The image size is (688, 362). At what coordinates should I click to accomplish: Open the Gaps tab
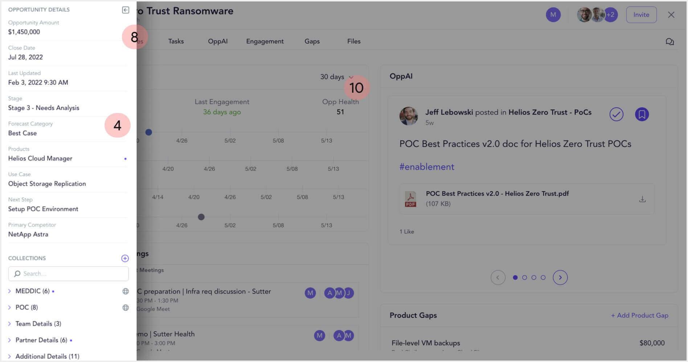[x=312, y=41]
